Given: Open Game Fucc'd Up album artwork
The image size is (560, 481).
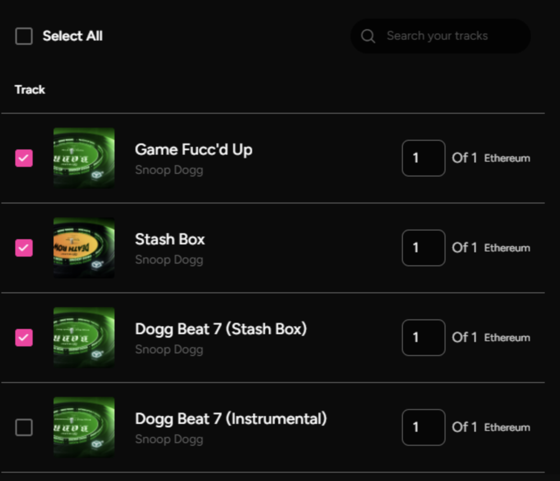Looking at the screenshot, I should pos(84,158).
